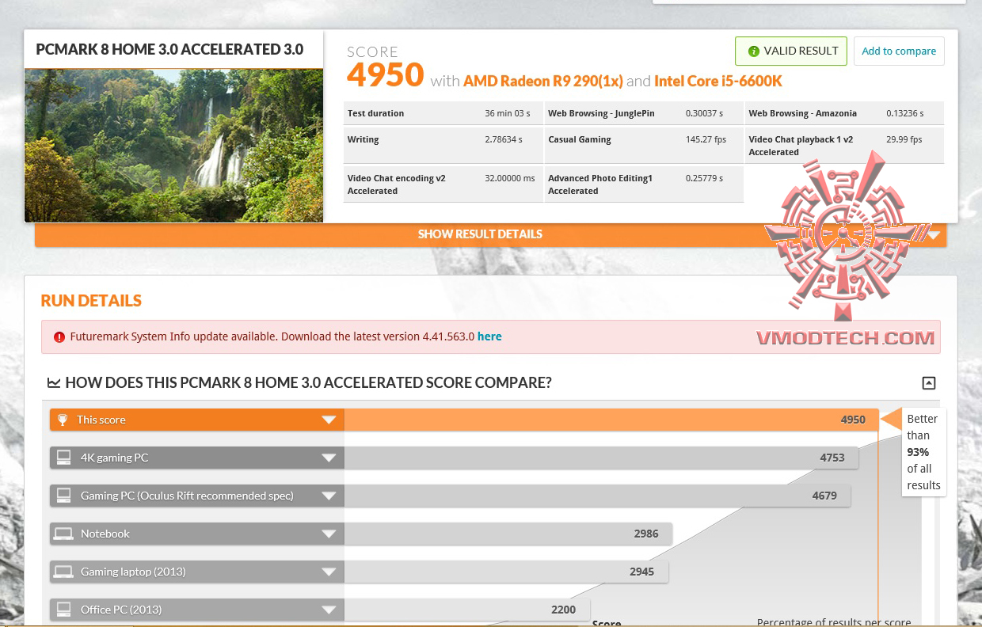Click the 4K gaming PC 4753 bar
The width and height of the screenshot is (982, 627).
(601, 458)
